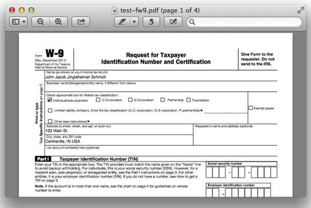Maximize the window with green button
The width and height of the screenshot is (311, 208).
31,10
